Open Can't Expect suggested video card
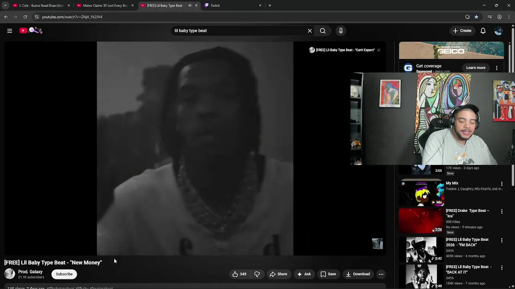This screenshot has width=515, height=289. 342,50
